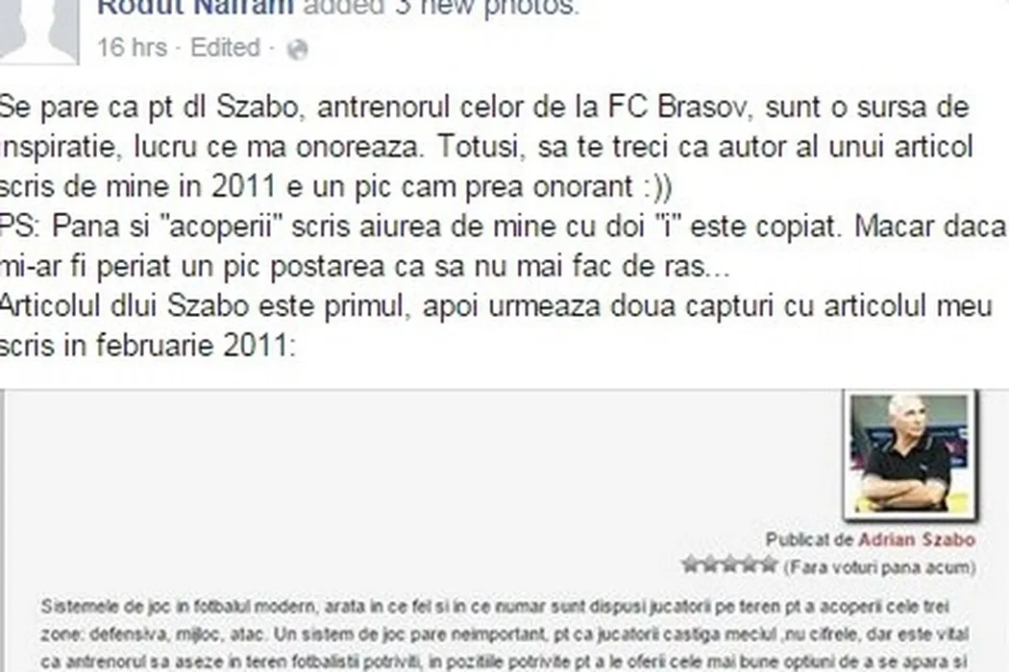Click the globe public-privacy icon
The height and width of the screenshot is (672, 1009).
[x=297, y=49]
